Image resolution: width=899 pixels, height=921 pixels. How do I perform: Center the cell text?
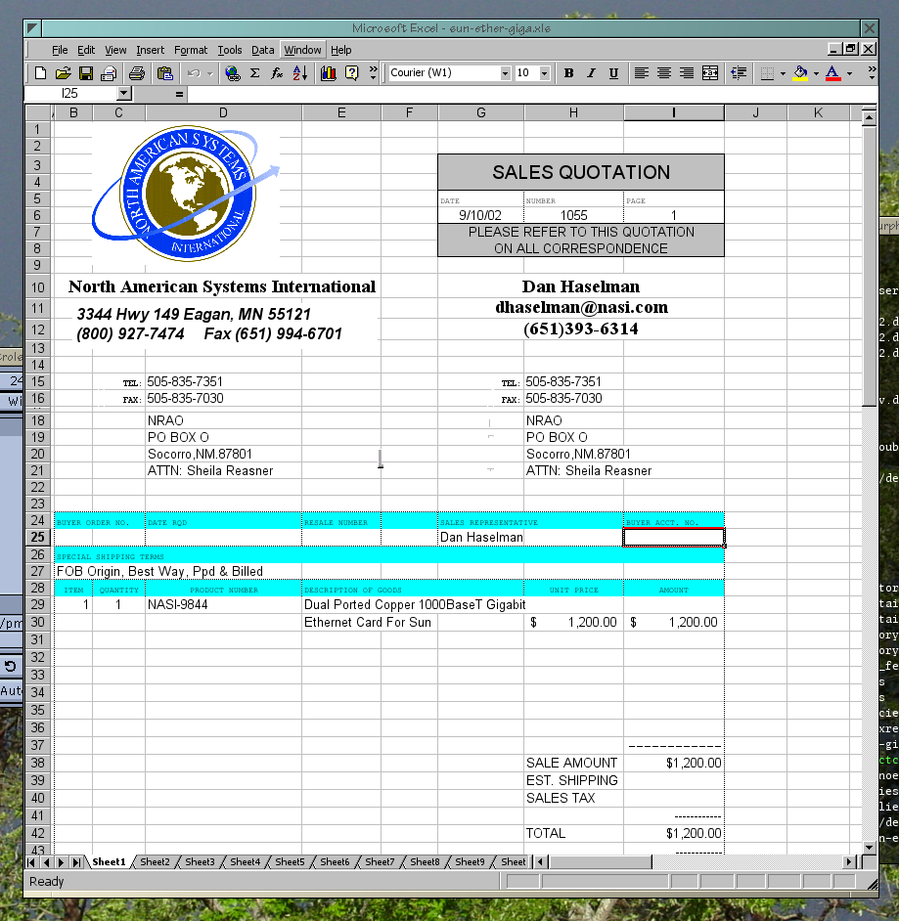[664, 72]
